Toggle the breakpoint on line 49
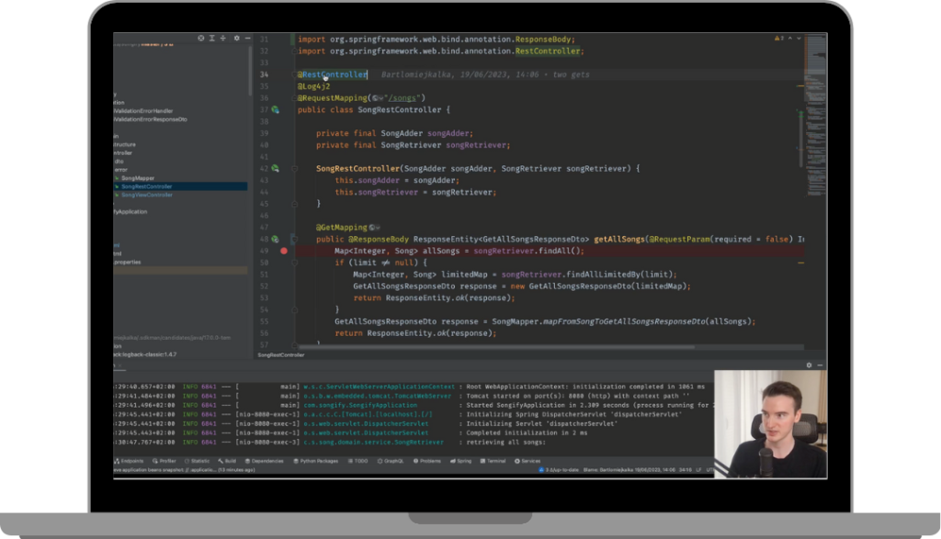This screenshot has width=941, height=539. pos(284,251)
